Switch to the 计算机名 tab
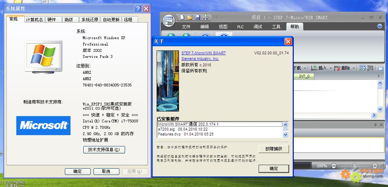Image resolution: width=388 pixels, height=187 pixels. [34, 20]
